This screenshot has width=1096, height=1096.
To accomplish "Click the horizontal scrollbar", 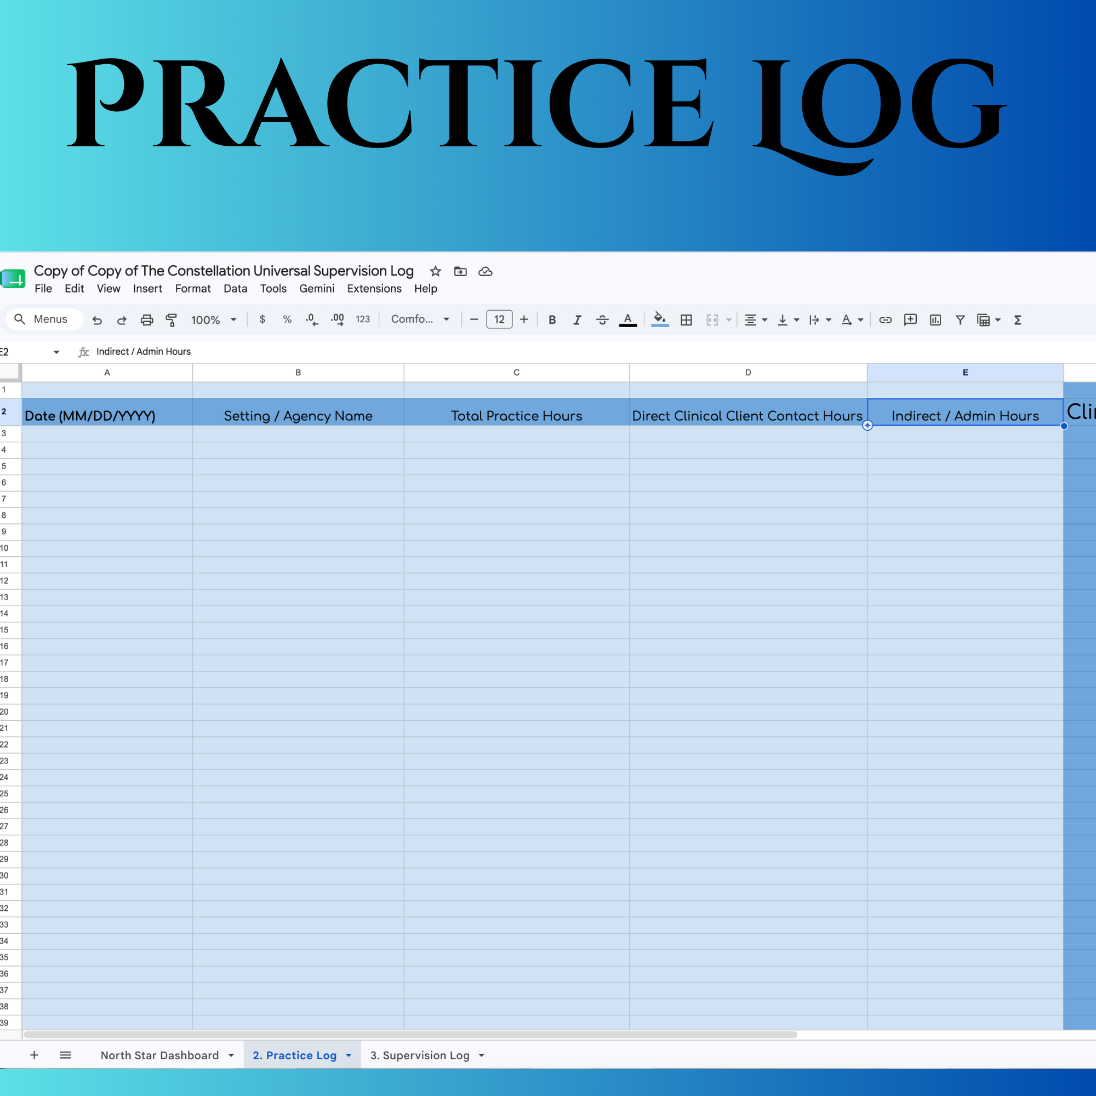I will [410, 1034].
